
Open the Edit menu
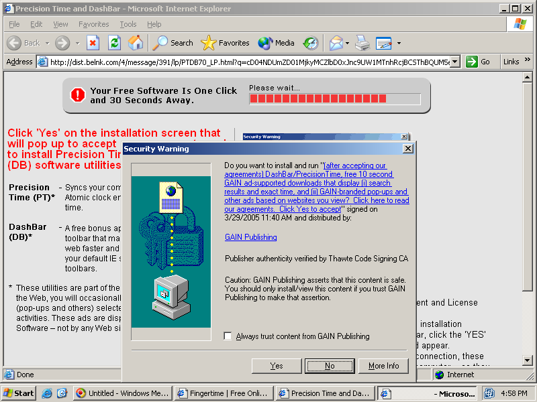click(36, 24)
